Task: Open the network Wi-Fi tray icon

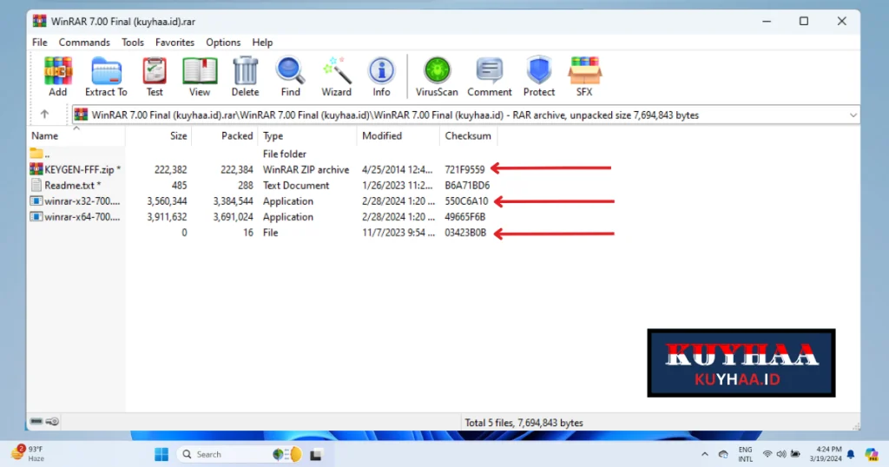Action: pyautogui.click(x=767, y=454)
